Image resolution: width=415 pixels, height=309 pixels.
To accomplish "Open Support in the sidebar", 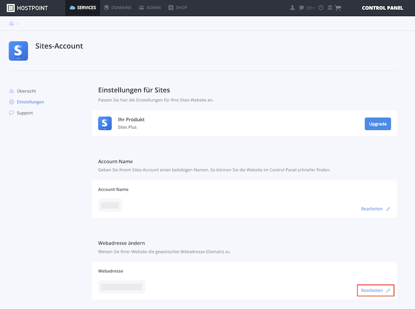I will 21,113.
